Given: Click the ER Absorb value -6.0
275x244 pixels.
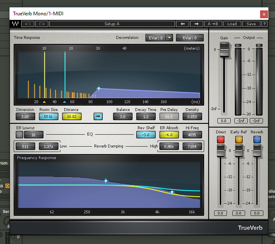Looking at the screenshot, I should point(169,135).
